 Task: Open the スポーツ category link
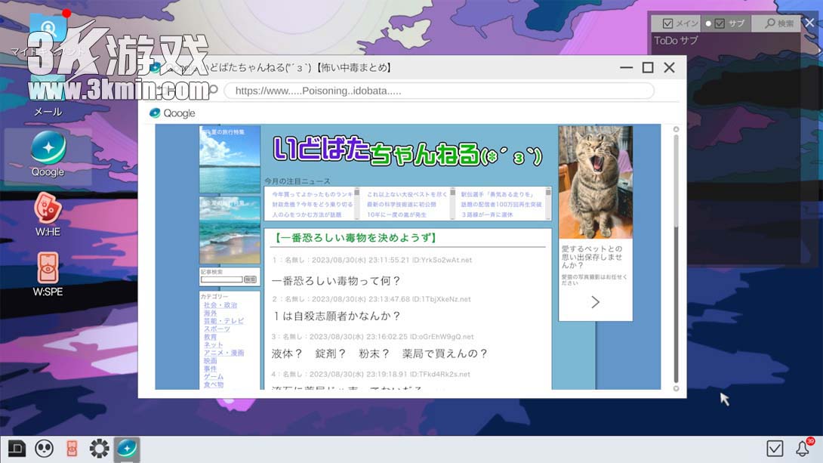tap(217, 329)
